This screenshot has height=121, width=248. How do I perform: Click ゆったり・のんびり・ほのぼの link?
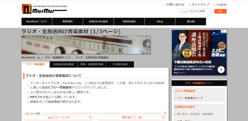tap(195, 114)
